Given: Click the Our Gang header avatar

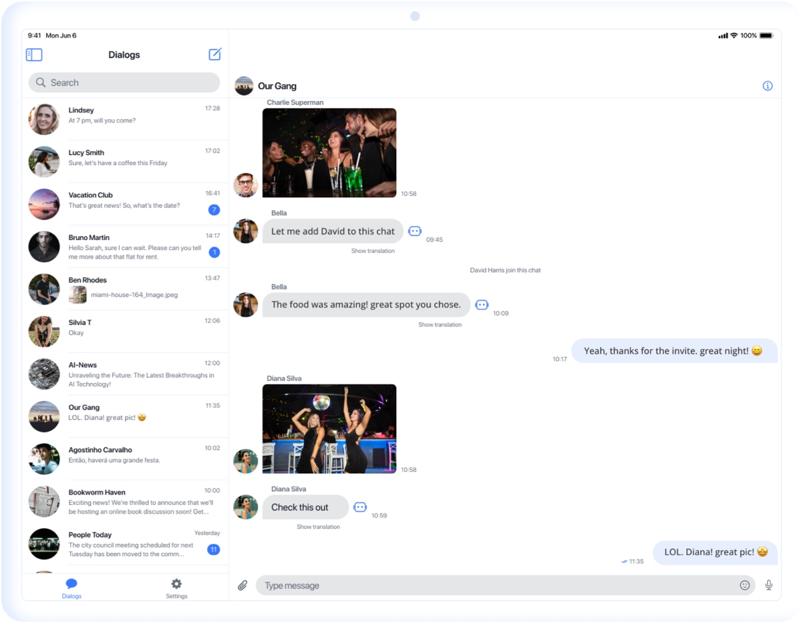Looking at the screenshot, I should tap(244, 86).
